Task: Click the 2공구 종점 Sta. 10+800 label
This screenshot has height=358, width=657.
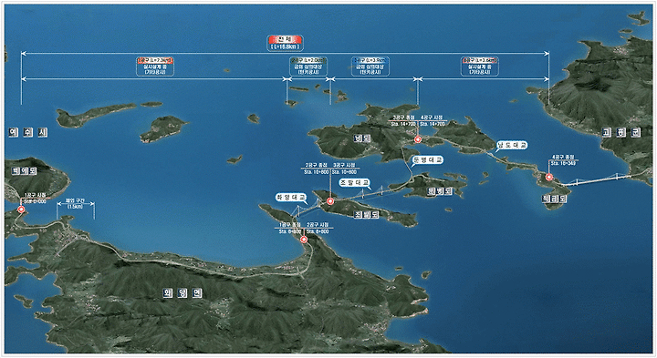Action: coord(317,169)
